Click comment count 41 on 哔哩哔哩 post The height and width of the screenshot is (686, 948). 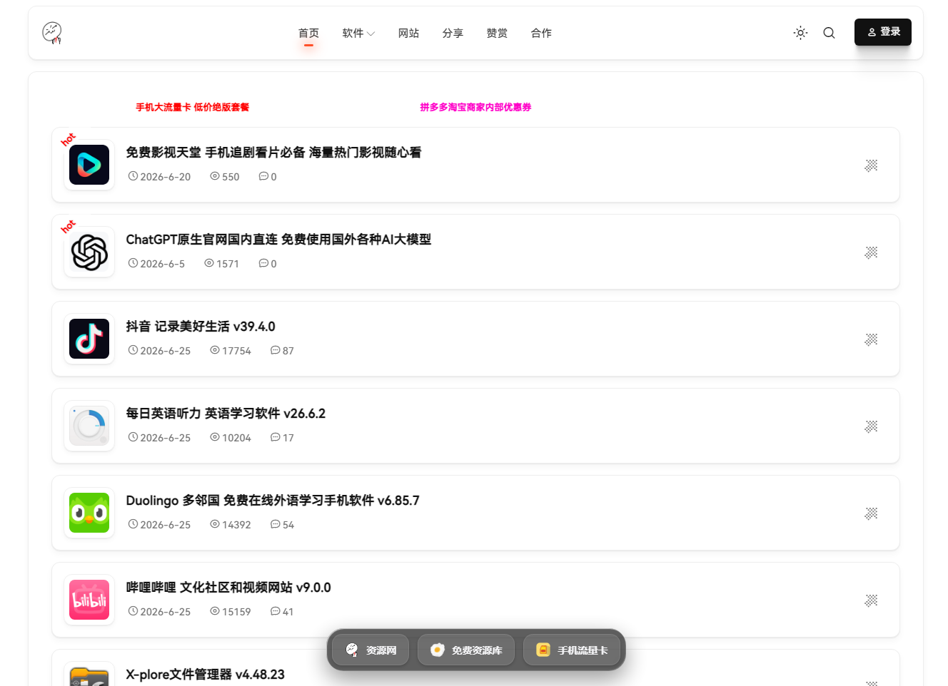point(282,612)
